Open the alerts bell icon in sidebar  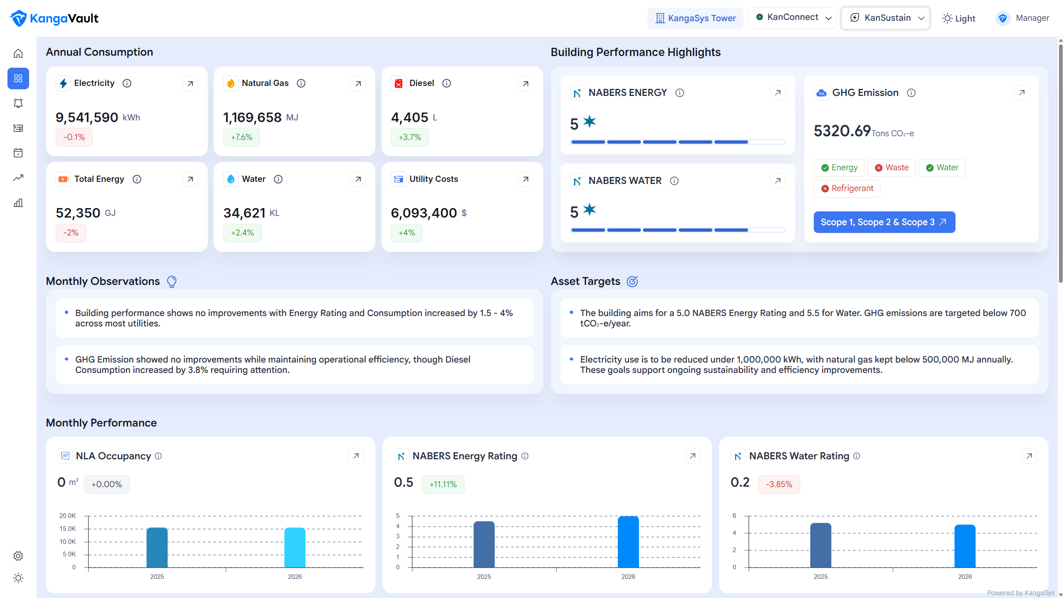click(18, 103)
